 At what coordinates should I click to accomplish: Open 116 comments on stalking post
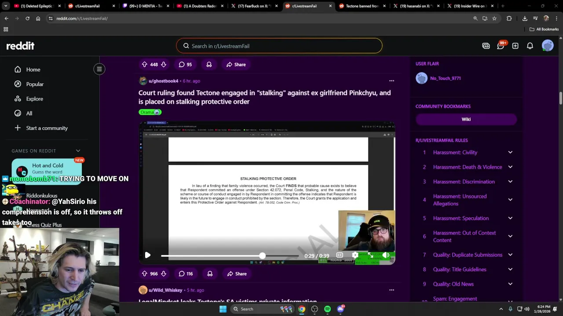pos(186,274)
